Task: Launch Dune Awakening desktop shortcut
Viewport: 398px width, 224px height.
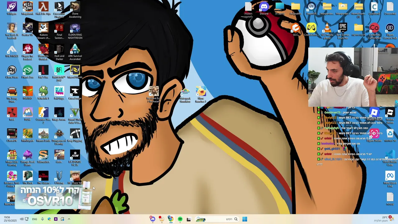Action: coord(75,10)
